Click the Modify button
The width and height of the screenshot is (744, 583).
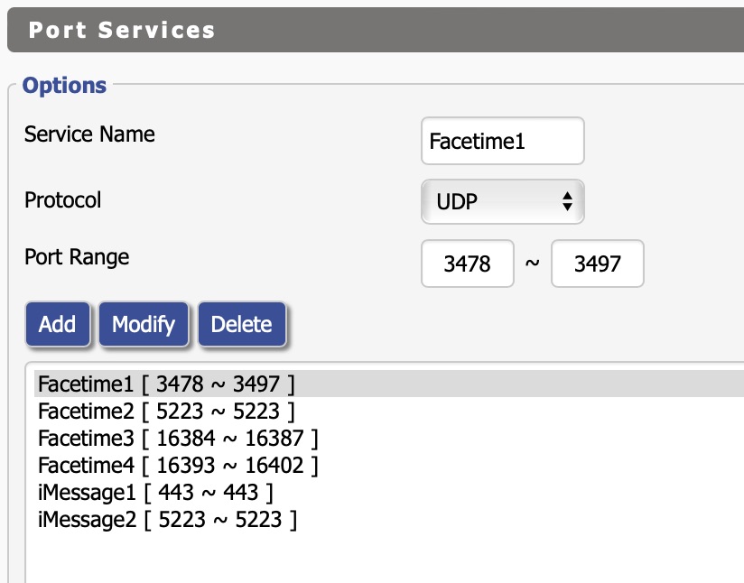point(144,325)
